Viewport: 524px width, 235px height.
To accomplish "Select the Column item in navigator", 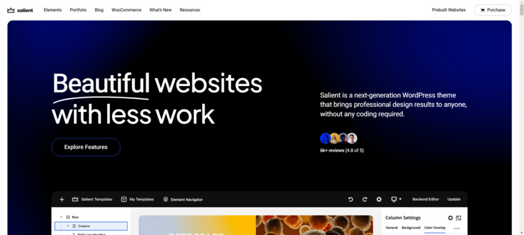I will click(x=91, y=226).
